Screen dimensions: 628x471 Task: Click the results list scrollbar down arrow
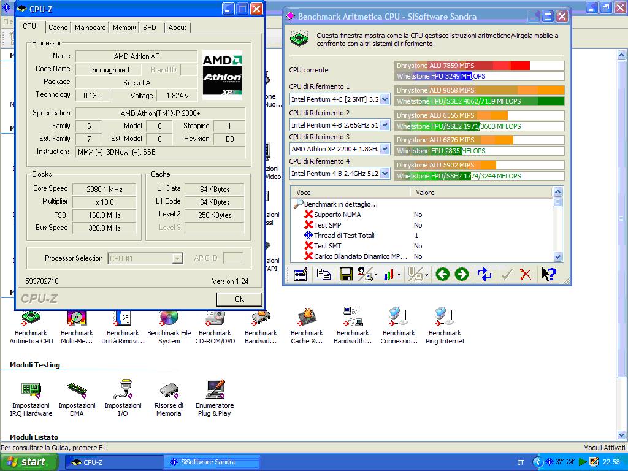(x=557, y=257)
